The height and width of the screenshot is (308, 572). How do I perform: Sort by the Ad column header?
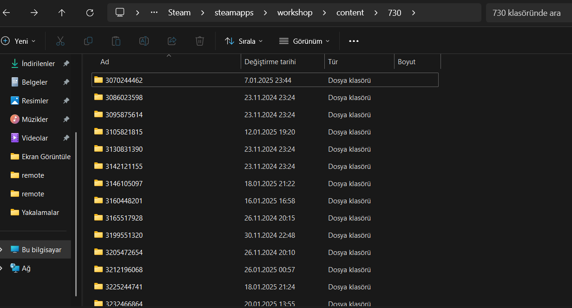tap(167, 62)
